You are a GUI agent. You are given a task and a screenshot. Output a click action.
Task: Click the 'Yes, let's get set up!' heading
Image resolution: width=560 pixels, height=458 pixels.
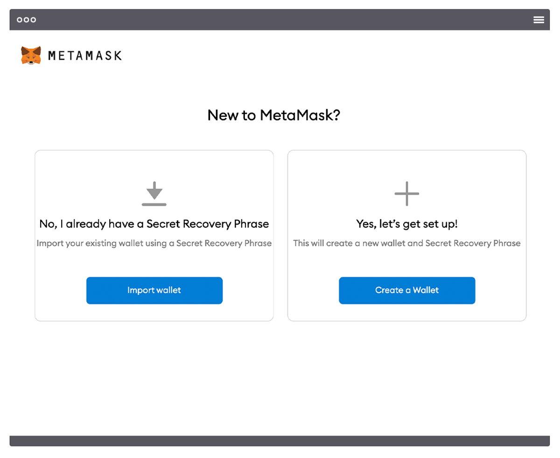point(407,224)
